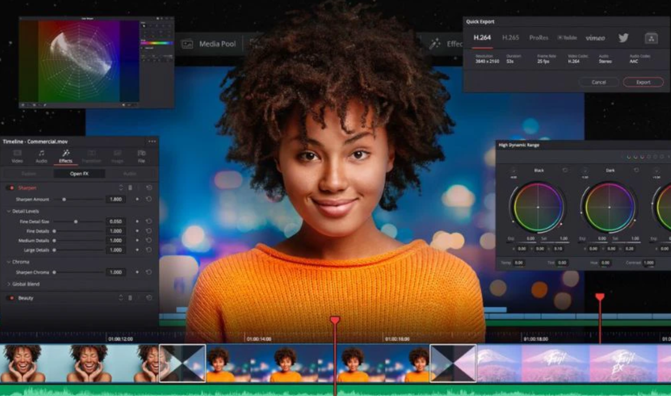Click the Sharpen effect reorder arrows
671x396 pixels.
(121, 188)
